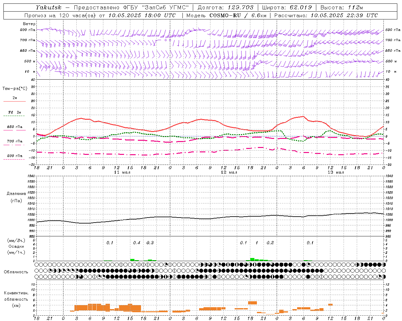The width and height of the screenshot is (402, 321).
Task: Click the "0.2" precipitation amount value
Action: [270, 243]
